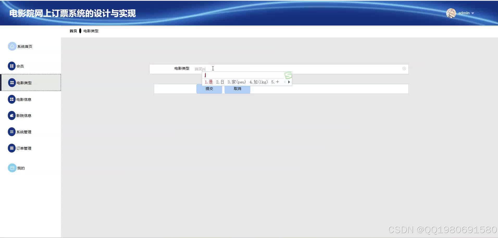The width and height of the screenshot is (498, 238).
Task: Click the icon beside 影院信息
Action: pyautogui.click(x=12, y=115)
